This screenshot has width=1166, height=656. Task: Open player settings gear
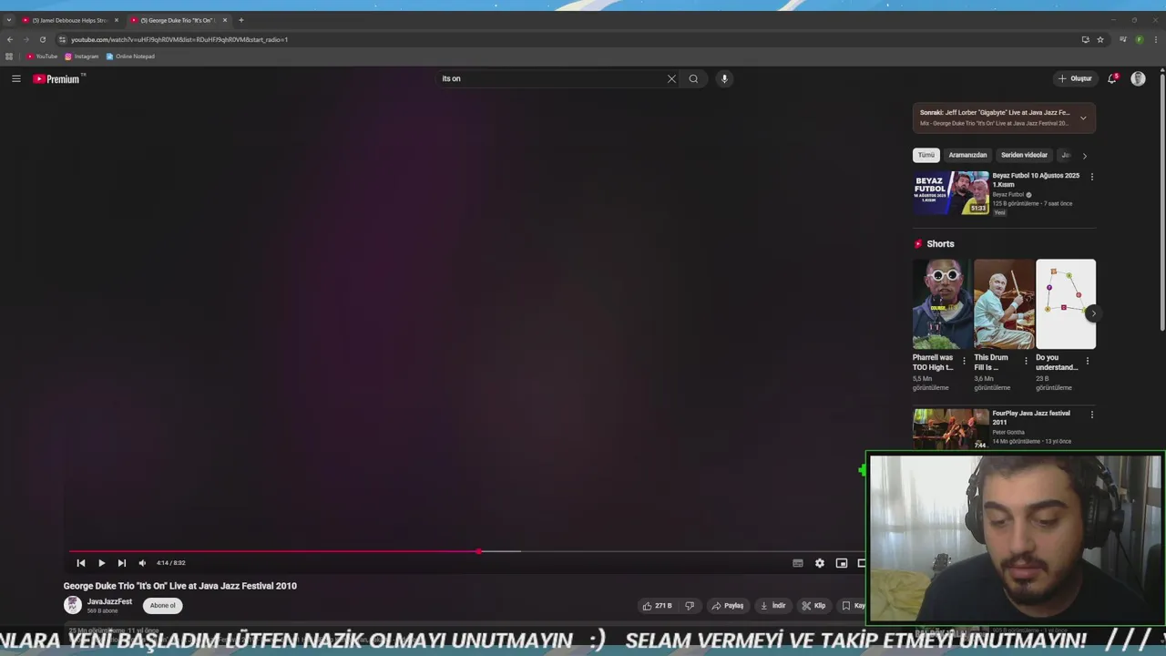coord(820,563)
